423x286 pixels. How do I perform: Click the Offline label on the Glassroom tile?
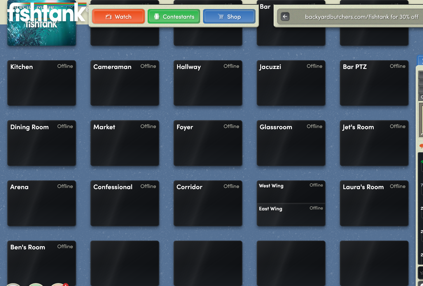pos(314,127)
